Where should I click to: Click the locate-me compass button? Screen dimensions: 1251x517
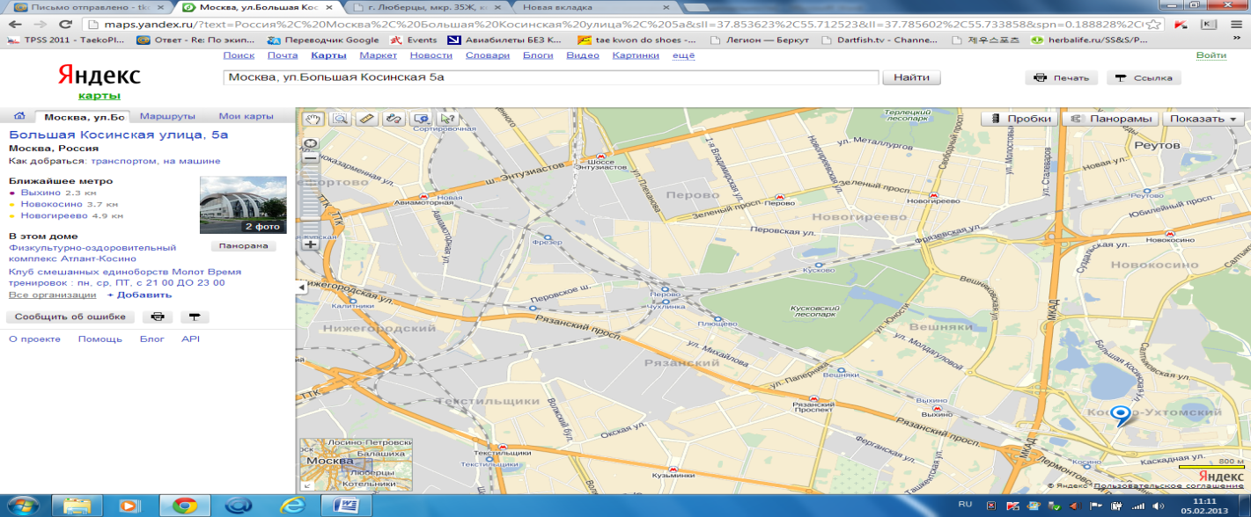pos(310,143)
